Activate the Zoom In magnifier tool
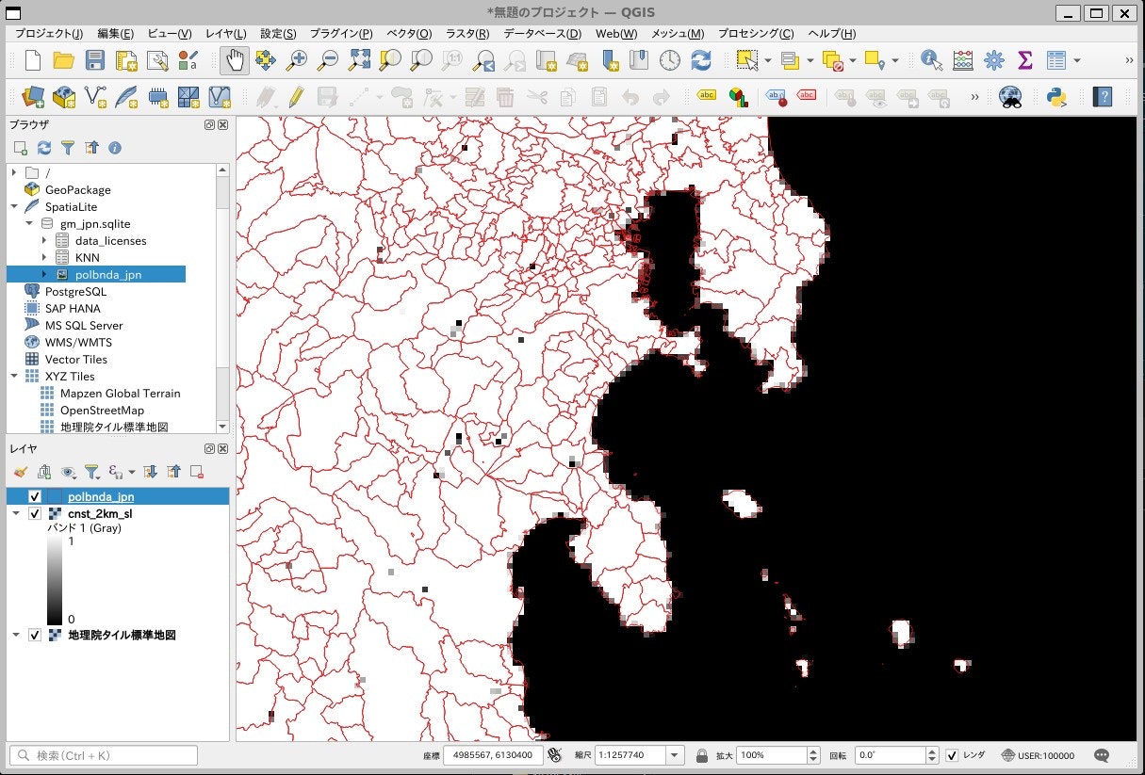This screenshot has height=775, width=1145. [x=298, y=58]
